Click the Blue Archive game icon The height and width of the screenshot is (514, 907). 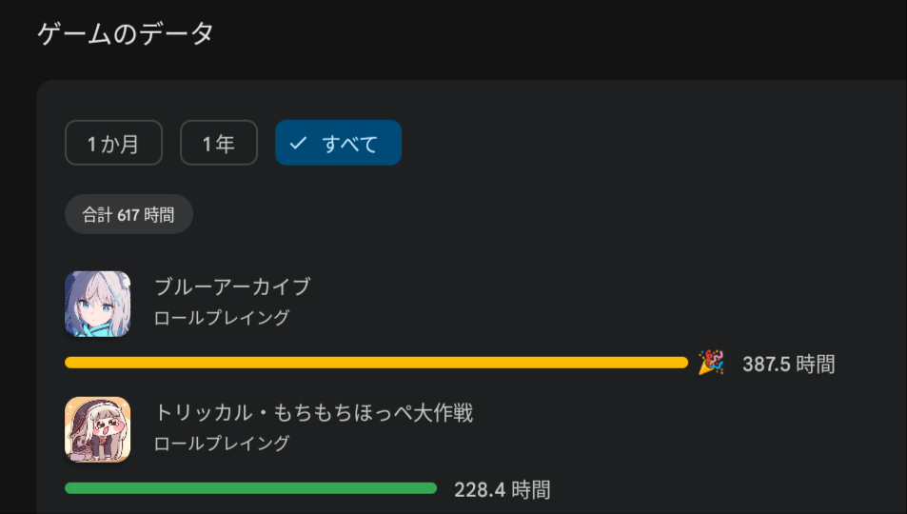coord(97,304)
